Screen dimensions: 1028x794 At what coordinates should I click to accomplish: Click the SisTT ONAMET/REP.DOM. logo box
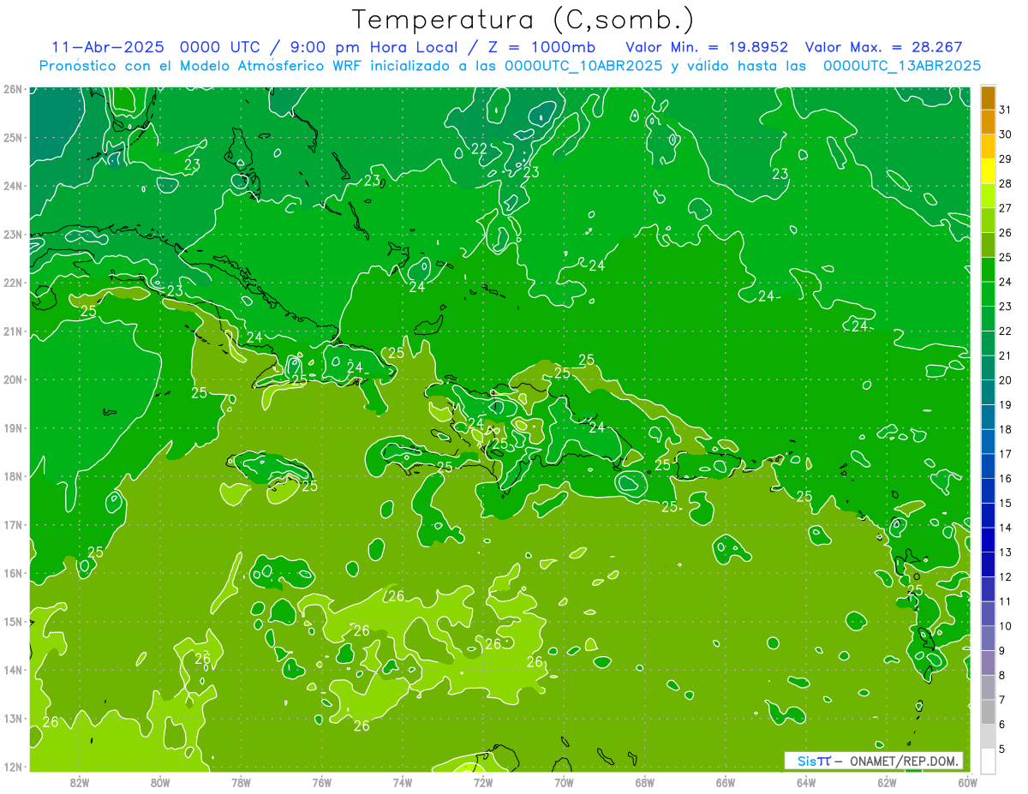[x=874, y=761]
